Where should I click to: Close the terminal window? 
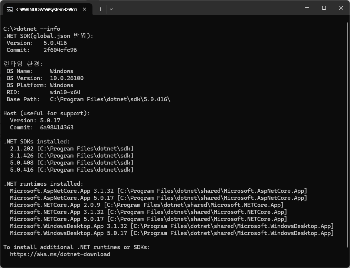pyautogui.click(x=341, y=8)
